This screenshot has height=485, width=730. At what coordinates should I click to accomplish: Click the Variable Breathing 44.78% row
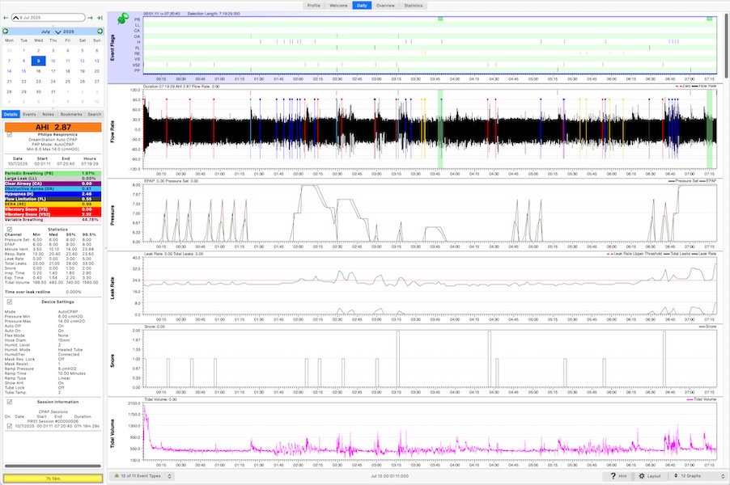(x=53, y=220)
